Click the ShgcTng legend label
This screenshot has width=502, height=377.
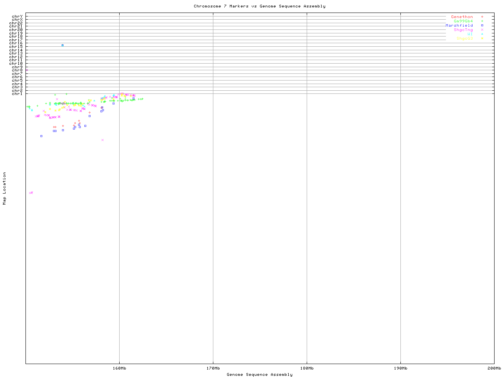point(463,30)
